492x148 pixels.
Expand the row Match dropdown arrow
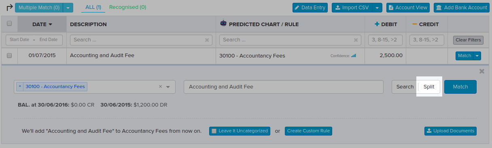(477, 56)
